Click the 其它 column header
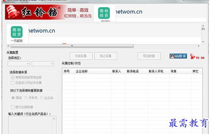Screen dimensions: 211x134 [x=196, y=71]
